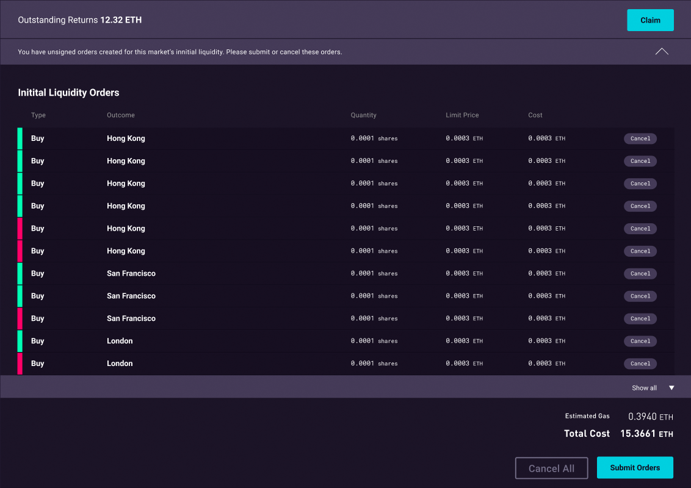Viewport: 691px width, 488px height.
Task: Expand the Show all orders list
Action: [x=644, y=387]
